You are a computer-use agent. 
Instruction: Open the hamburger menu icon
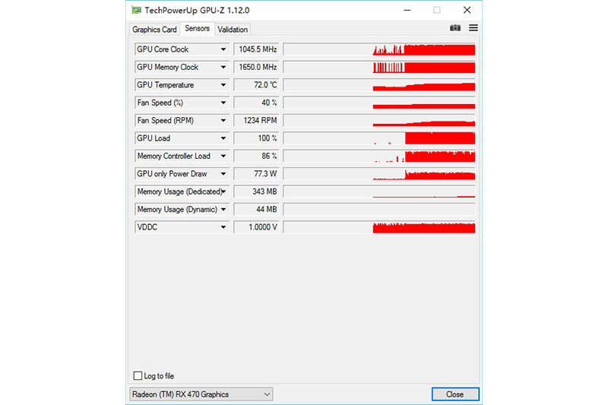coord(473,28)
